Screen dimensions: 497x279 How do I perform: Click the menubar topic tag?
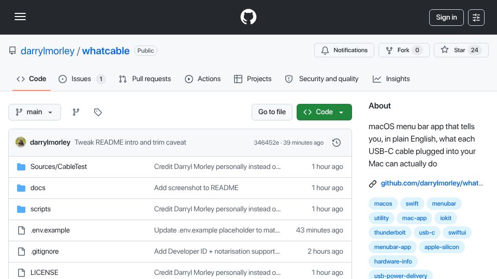(x=444, y=204)
